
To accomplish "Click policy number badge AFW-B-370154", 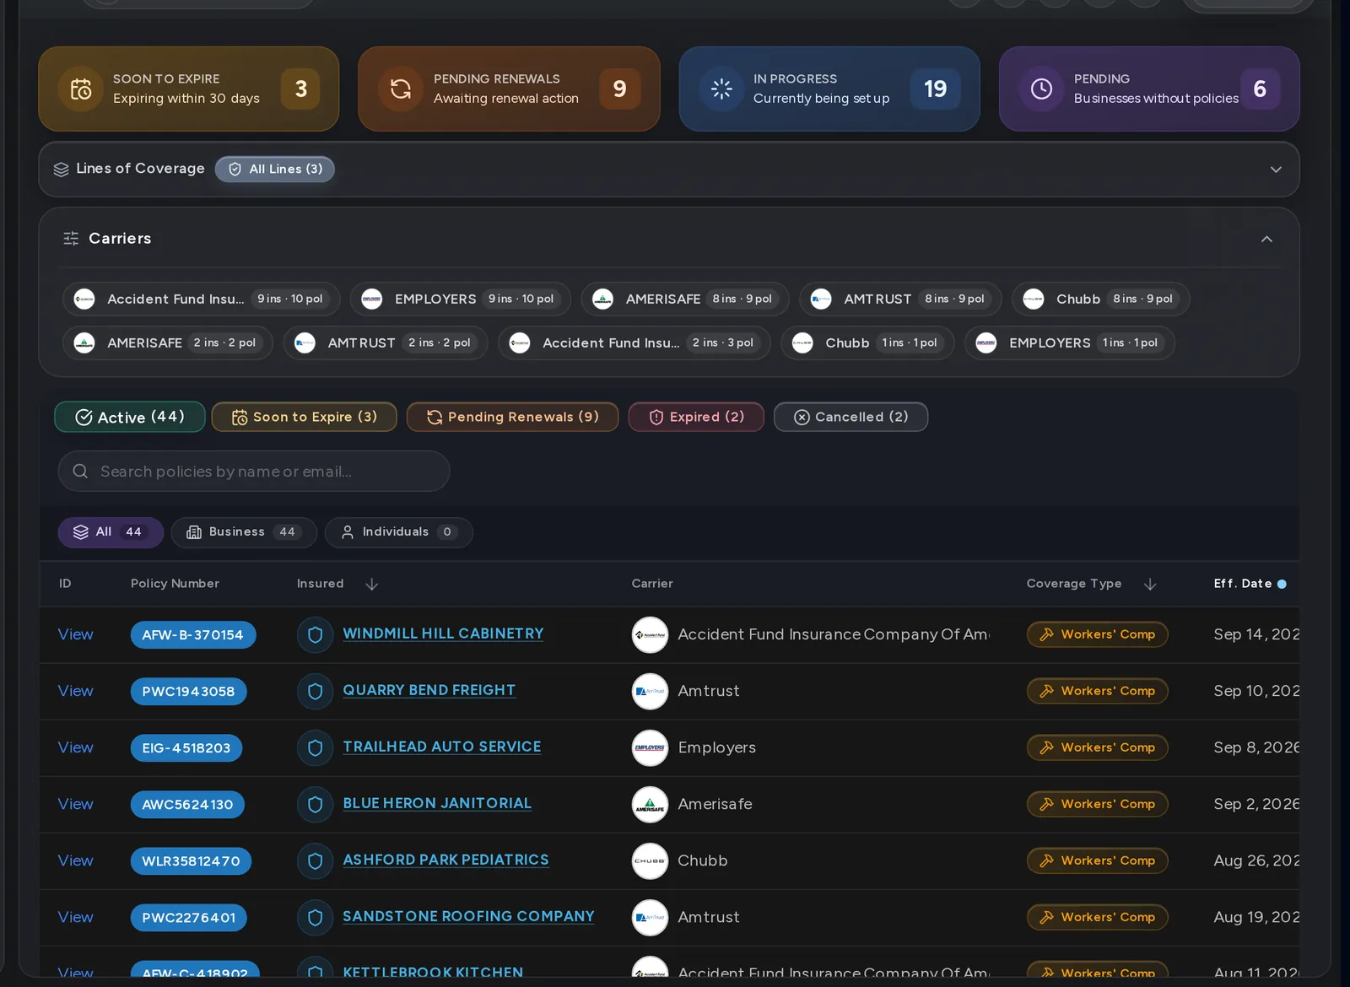I will pyautogui.click(x=193, y=635).
